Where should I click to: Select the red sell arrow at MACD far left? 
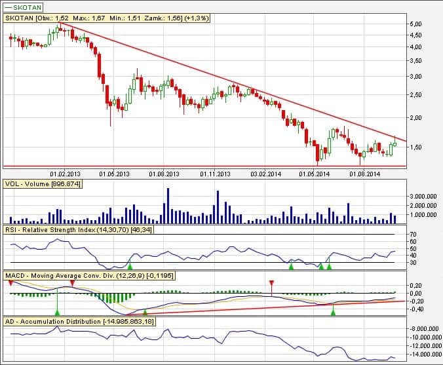(x=10, y=282)
